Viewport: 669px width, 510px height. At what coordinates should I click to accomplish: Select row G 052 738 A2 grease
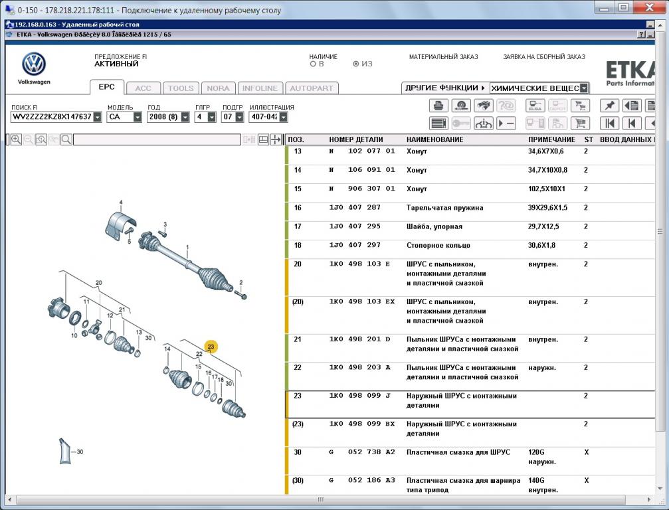(469, 461)
